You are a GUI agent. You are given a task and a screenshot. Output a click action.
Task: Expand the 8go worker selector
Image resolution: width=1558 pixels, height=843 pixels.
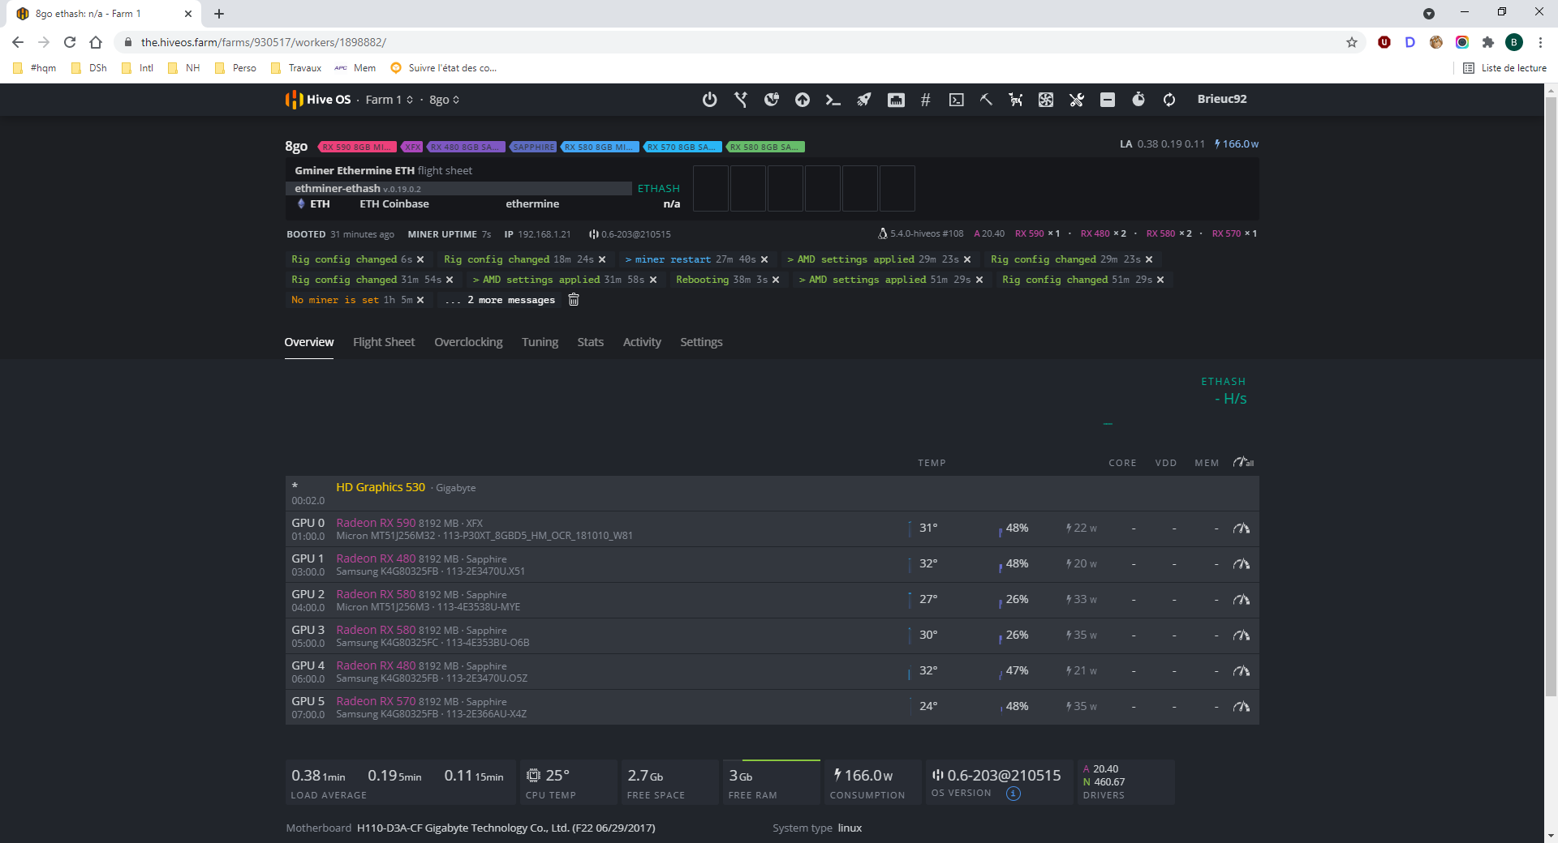click(x=444, y=100)
